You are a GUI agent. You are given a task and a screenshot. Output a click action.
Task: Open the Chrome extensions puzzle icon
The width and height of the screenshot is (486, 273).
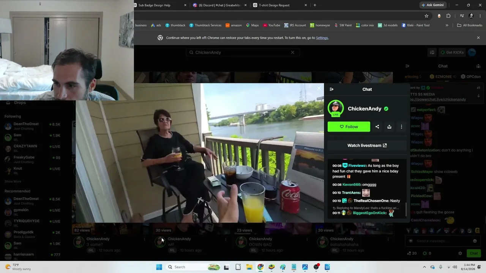point(448,16)
